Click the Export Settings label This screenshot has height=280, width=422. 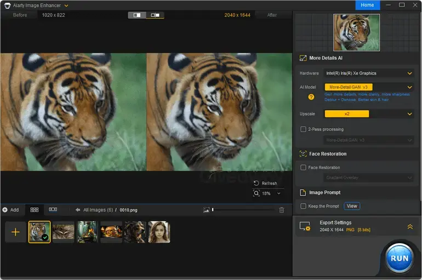335,222
